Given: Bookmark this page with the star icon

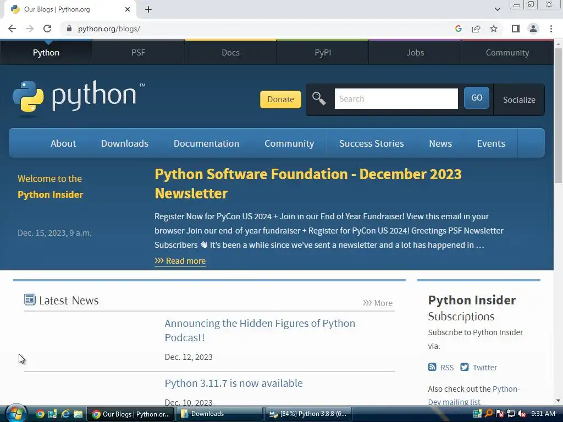Looking at the screenshot, I should (x=494, y=29).
